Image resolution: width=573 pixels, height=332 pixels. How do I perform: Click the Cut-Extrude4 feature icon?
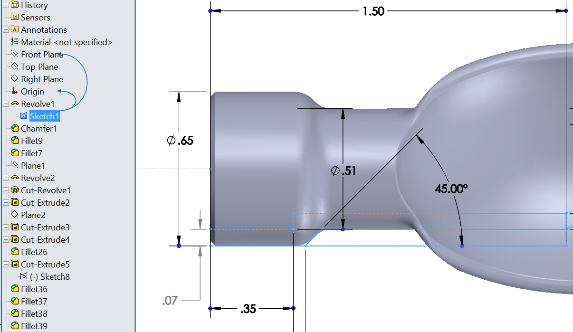tap(14, 239)
